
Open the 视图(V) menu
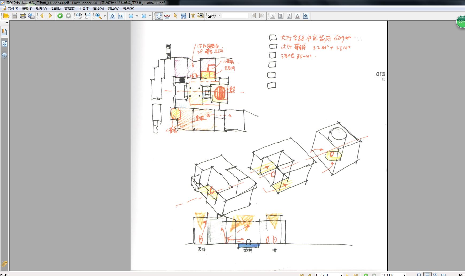point(41,9)
